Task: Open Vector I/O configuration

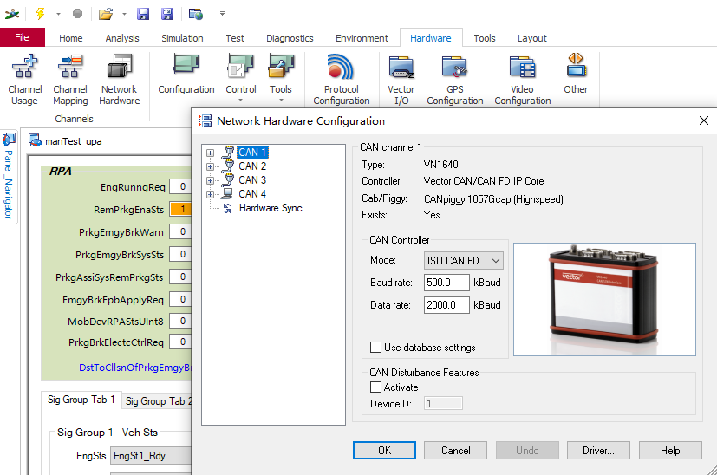Action: point(401,80)
